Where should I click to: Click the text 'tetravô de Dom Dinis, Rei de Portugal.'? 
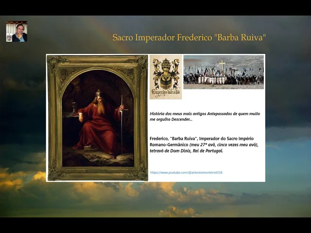click(x=187, y=151)
